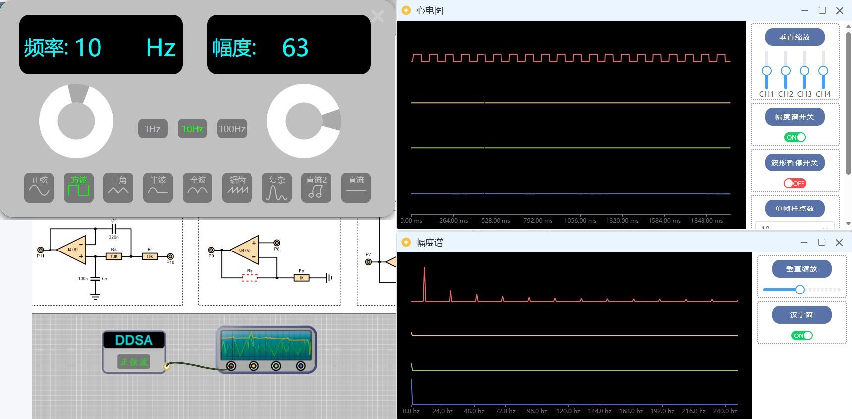Set frequency range to 100Hz

[x=232, y=129]
